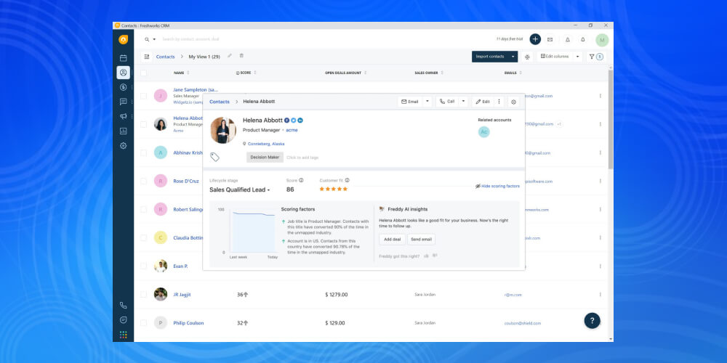This screenshot has width=727, height=363.
Task: Check the Jane Sampleton row checkbox
Action: coord(144,96)
